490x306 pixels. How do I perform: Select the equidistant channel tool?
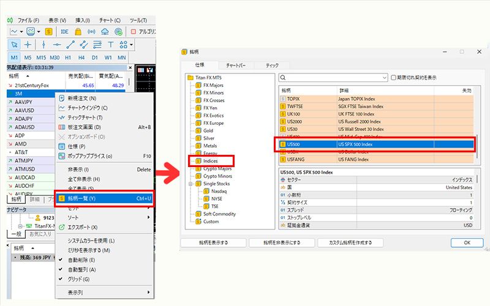84,45
